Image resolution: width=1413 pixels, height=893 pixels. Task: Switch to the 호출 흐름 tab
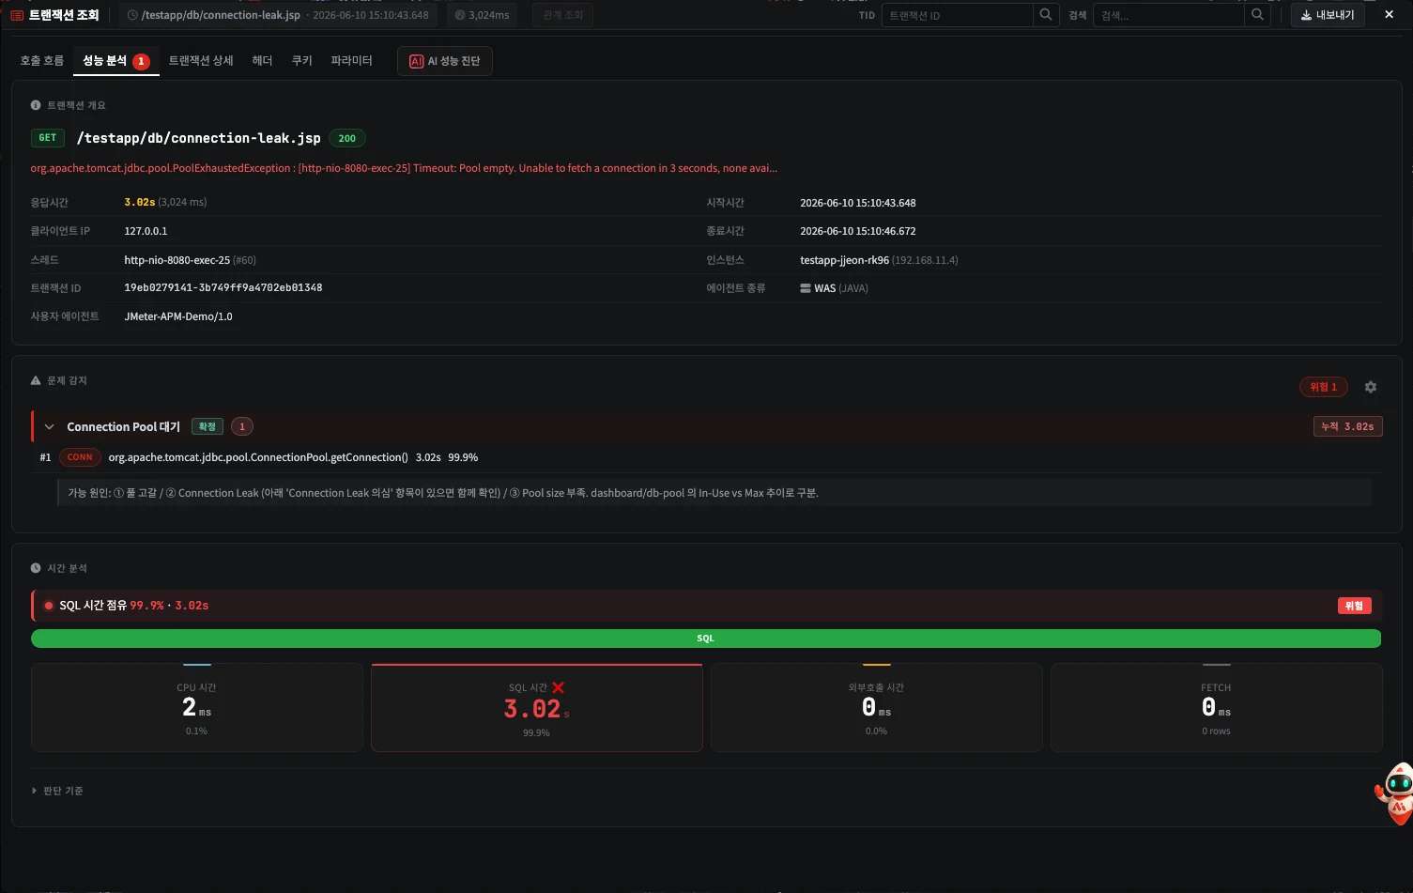tap(42, 61)
